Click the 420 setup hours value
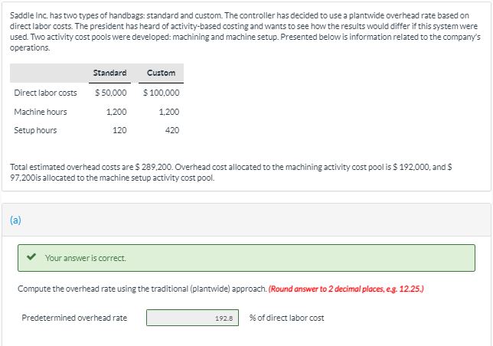The height and width of the screenshot is (346, 493). 172,130
